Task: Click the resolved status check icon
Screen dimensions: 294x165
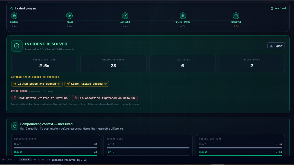Action: pos(272,8)
